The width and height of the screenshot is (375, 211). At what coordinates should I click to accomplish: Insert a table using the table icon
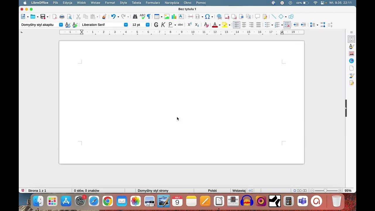[157, 17]
